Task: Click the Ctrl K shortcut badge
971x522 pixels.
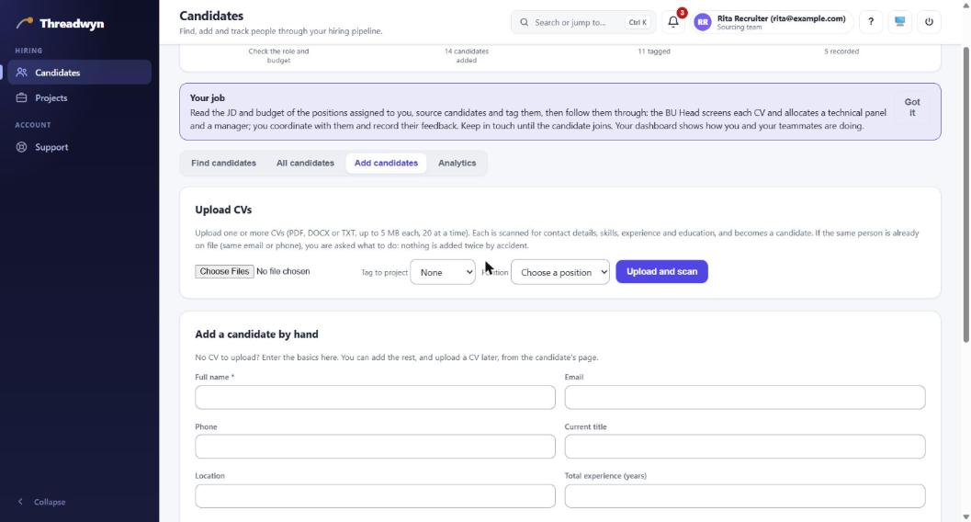Action: tap(638, 22)
